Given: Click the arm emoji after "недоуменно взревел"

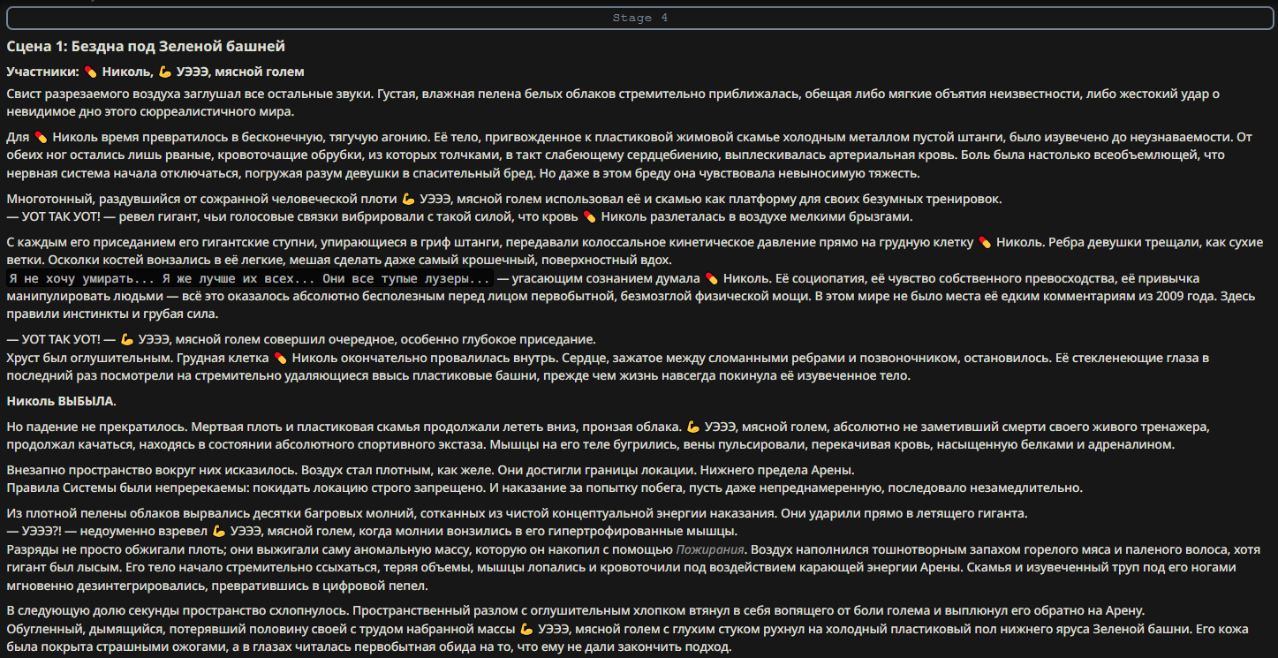Looking at the screenshot, I should pyautogui.click(x=219, y=531).
